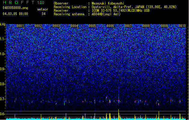189x120 pixels.
Task: Click observer name Masayuki Kobayashi
Action: tap(108, 3)
